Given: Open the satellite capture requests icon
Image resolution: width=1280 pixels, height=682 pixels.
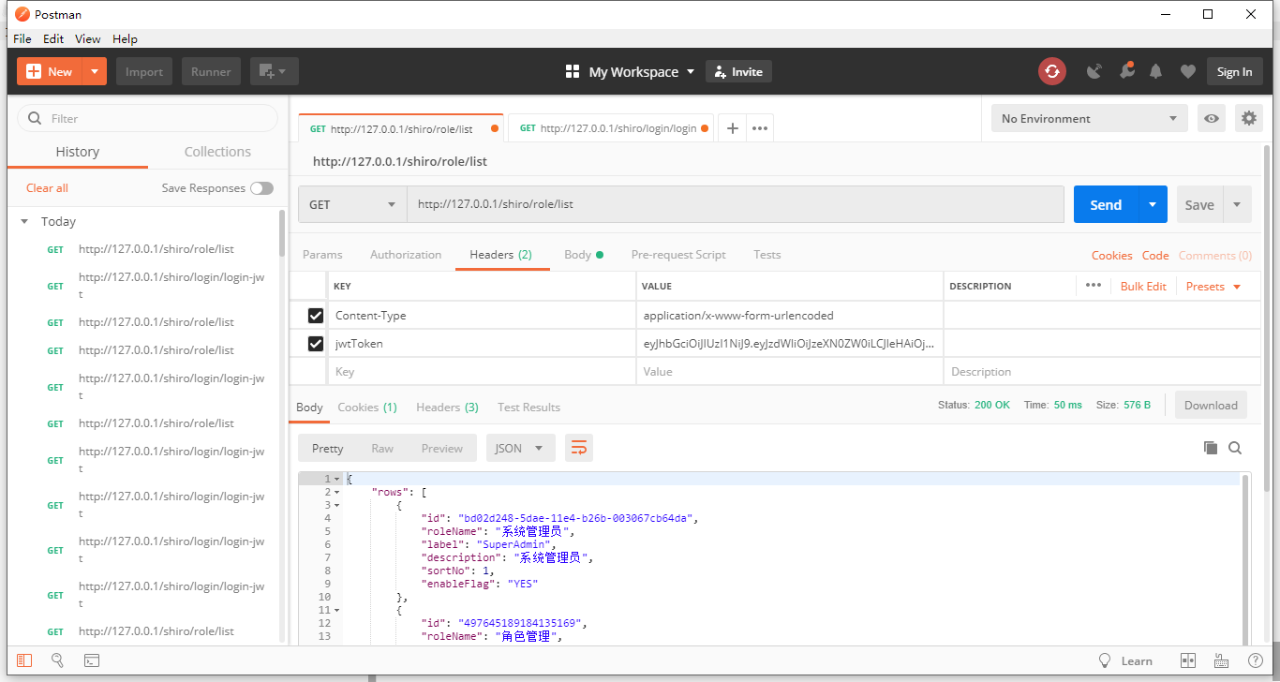Looking at the screenshot, I should click(1094, 71).
